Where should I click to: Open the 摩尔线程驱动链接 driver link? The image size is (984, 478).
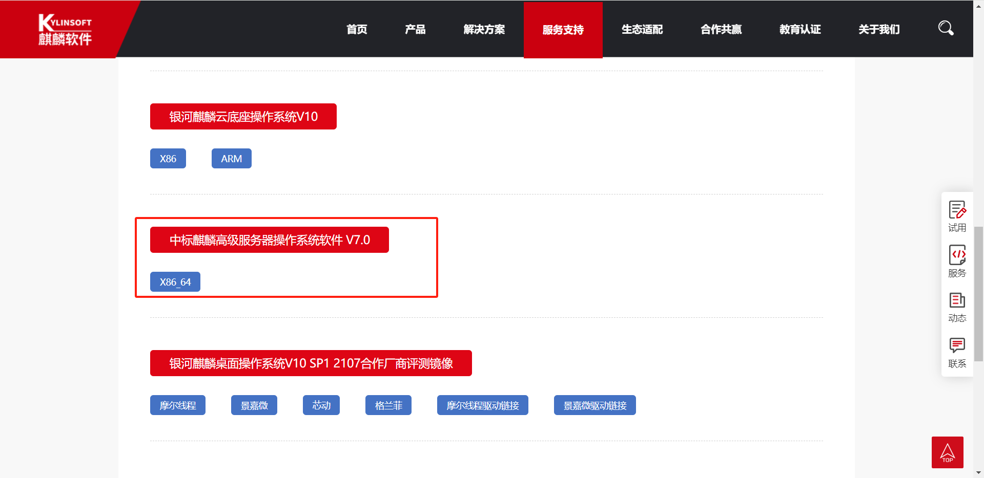483,405
